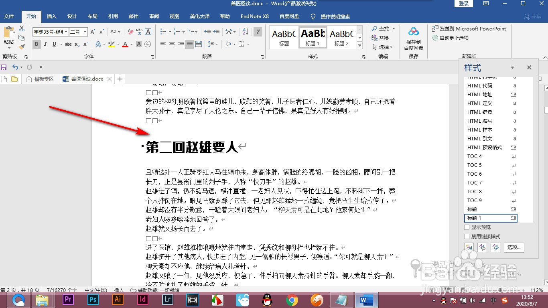The width and height of the screenshot is (548, 308).
Task: Click the Clear Formatting eraser icon
Action: (130, 32)
